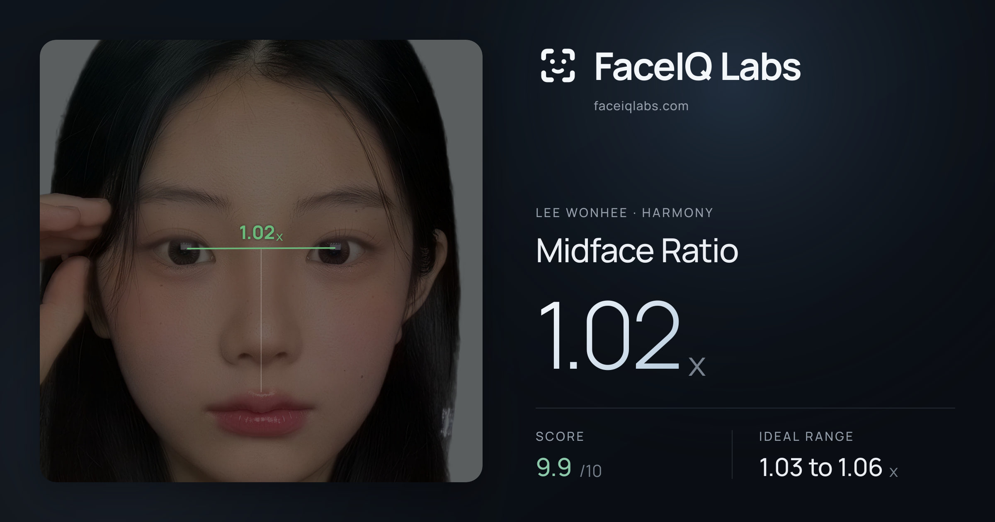Click the face photo thumbnail
Image resolution: width=995 pixels, height=522 pixels.
(x=261, y=261)
